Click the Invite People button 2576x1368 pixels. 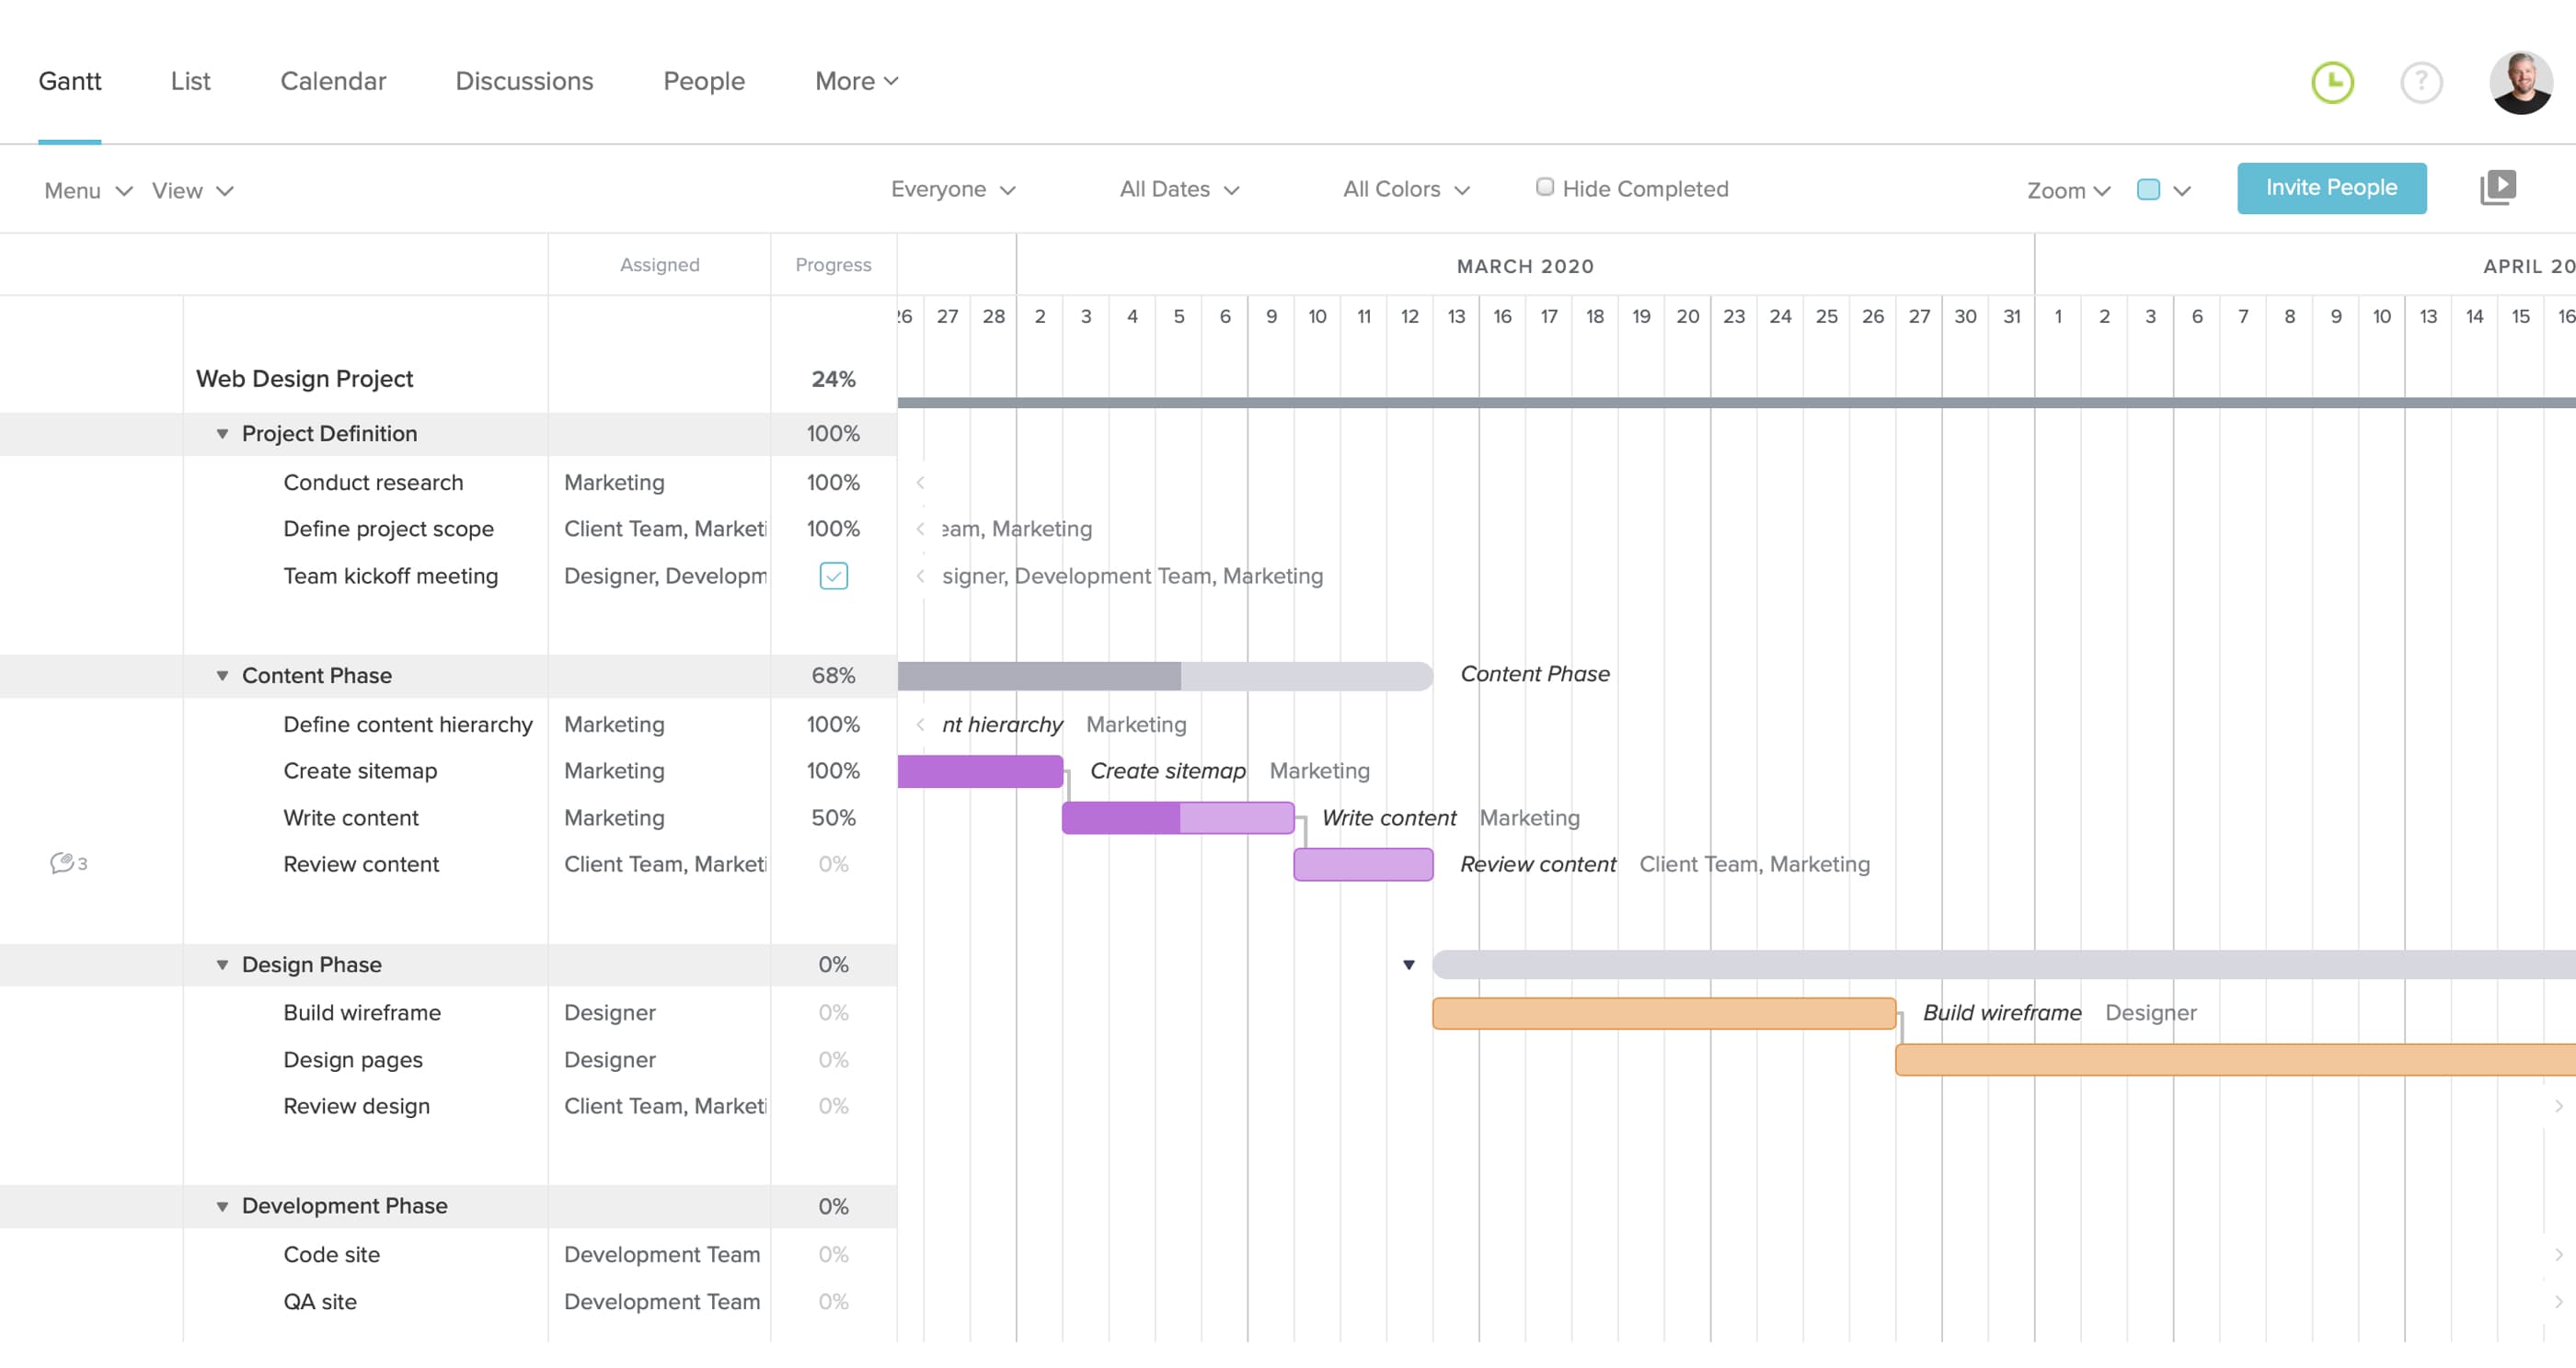pyautogui.click(x=2331, y=187)
